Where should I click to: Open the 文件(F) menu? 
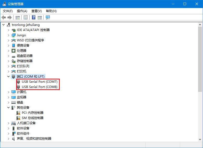click(8, 11)
